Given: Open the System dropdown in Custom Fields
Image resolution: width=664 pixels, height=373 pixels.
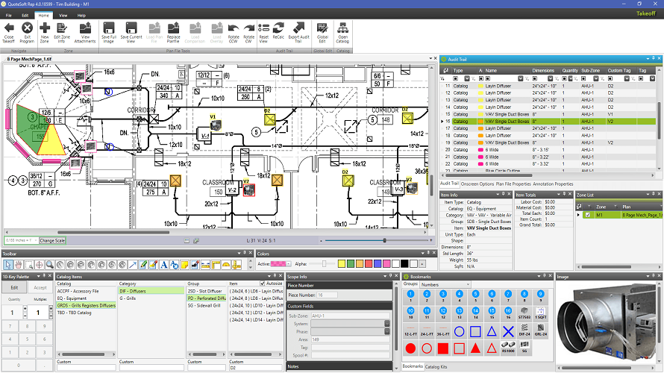Looking at the screenshot, I should [387, 323].
